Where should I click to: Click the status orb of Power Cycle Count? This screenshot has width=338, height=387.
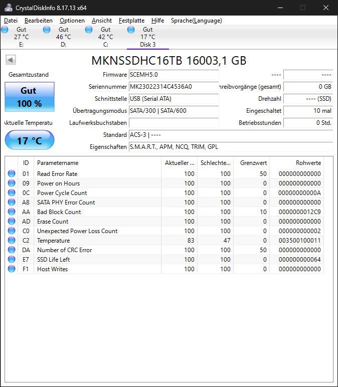12,192
